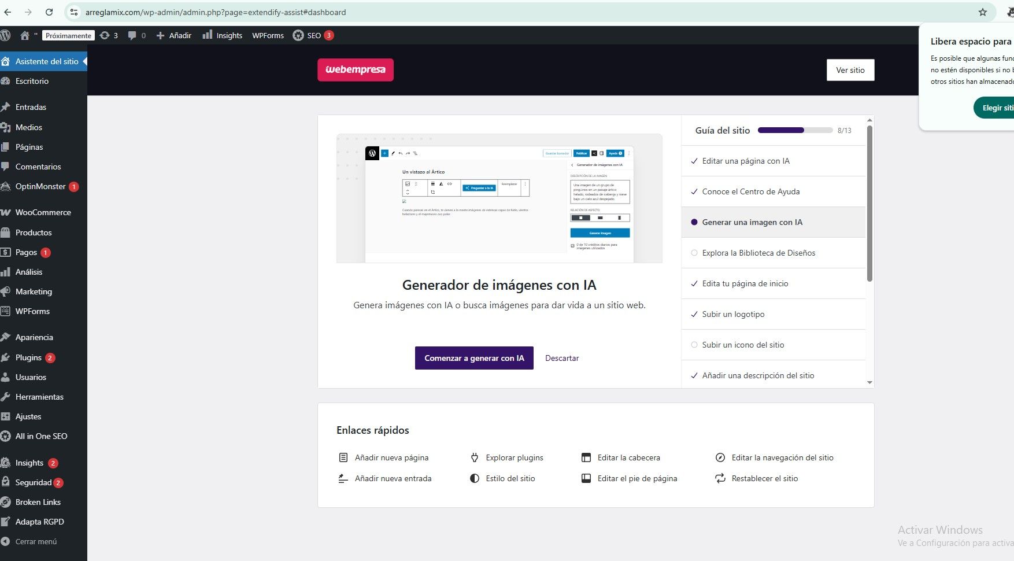Open the Añadir menu in admin bar
The height and width of the screenshot is (561, 1014).
tap(174, 35)
